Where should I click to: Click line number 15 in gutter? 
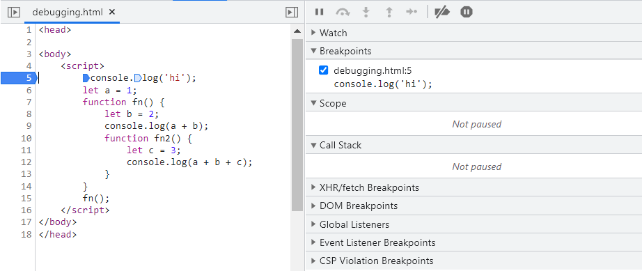(26, 199)
